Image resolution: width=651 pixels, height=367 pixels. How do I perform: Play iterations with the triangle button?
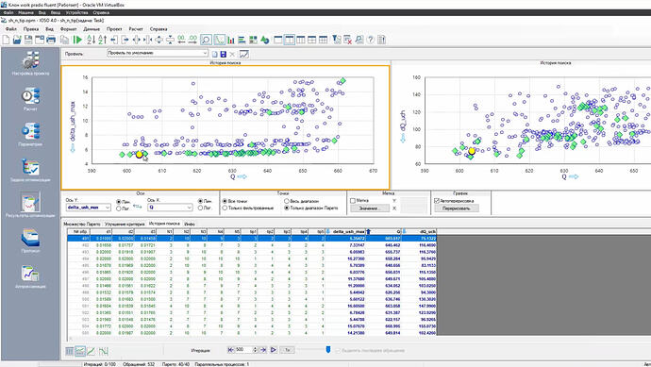point(274,350)
